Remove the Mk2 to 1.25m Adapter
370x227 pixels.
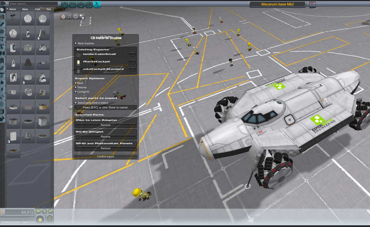click(x=105, y=125)
